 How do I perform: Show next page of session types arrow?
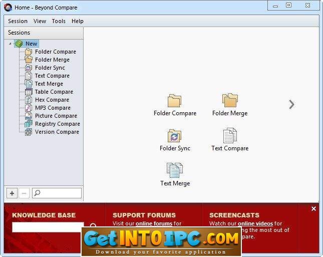pyautogui.click(x=291, y=105)
